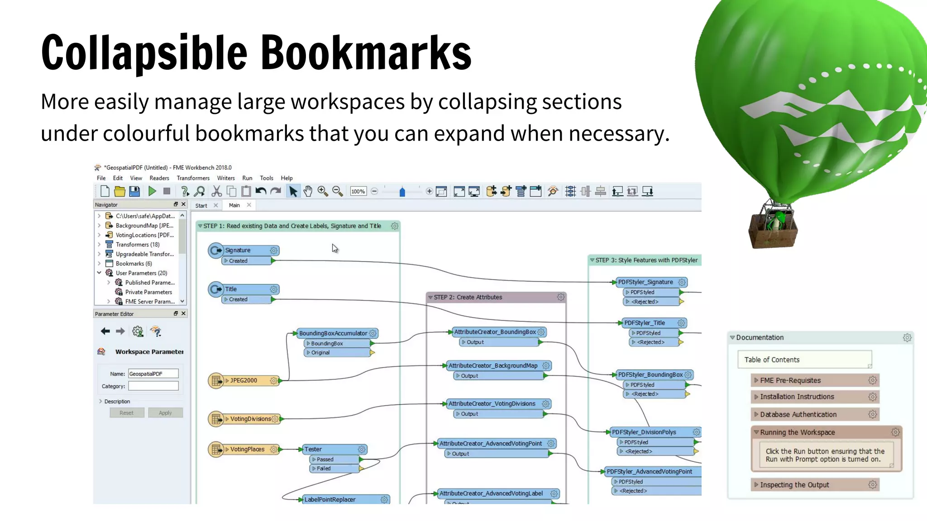Viewport: 927px width, 521px height.
Task: Click the zoom to fit expand icon
Action: coord(459,191)
